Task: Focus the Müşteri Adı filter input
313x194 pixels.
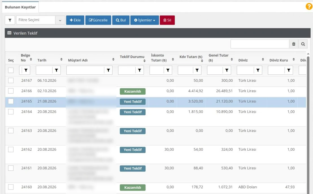Action: click(85, 70)
